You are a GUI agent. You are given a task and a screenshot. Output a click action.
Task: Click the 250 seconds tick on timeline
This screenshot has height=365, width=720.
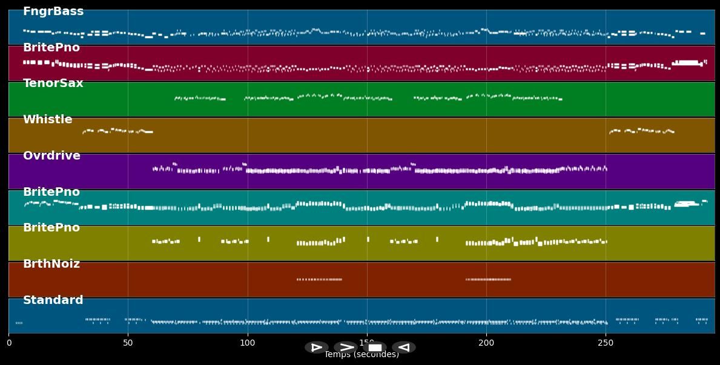pyautogui.click(x=606, y=343)
